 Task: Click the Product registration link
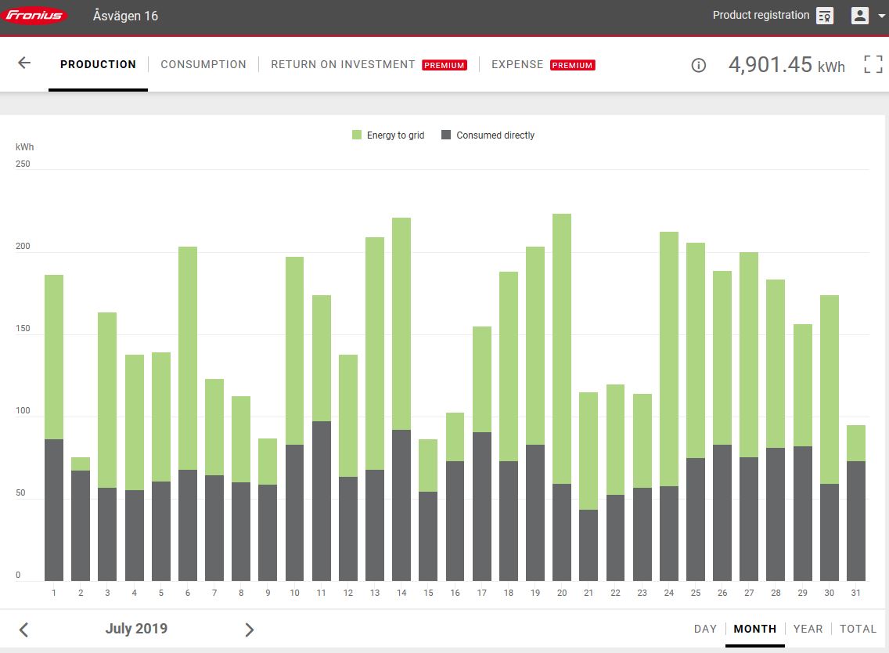pos(761,15)
